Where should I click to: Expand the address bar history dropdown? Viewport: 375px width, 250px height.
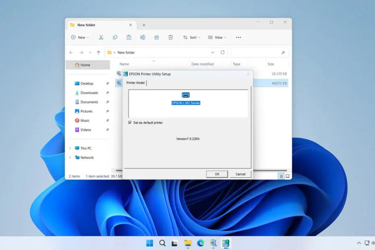212,52
